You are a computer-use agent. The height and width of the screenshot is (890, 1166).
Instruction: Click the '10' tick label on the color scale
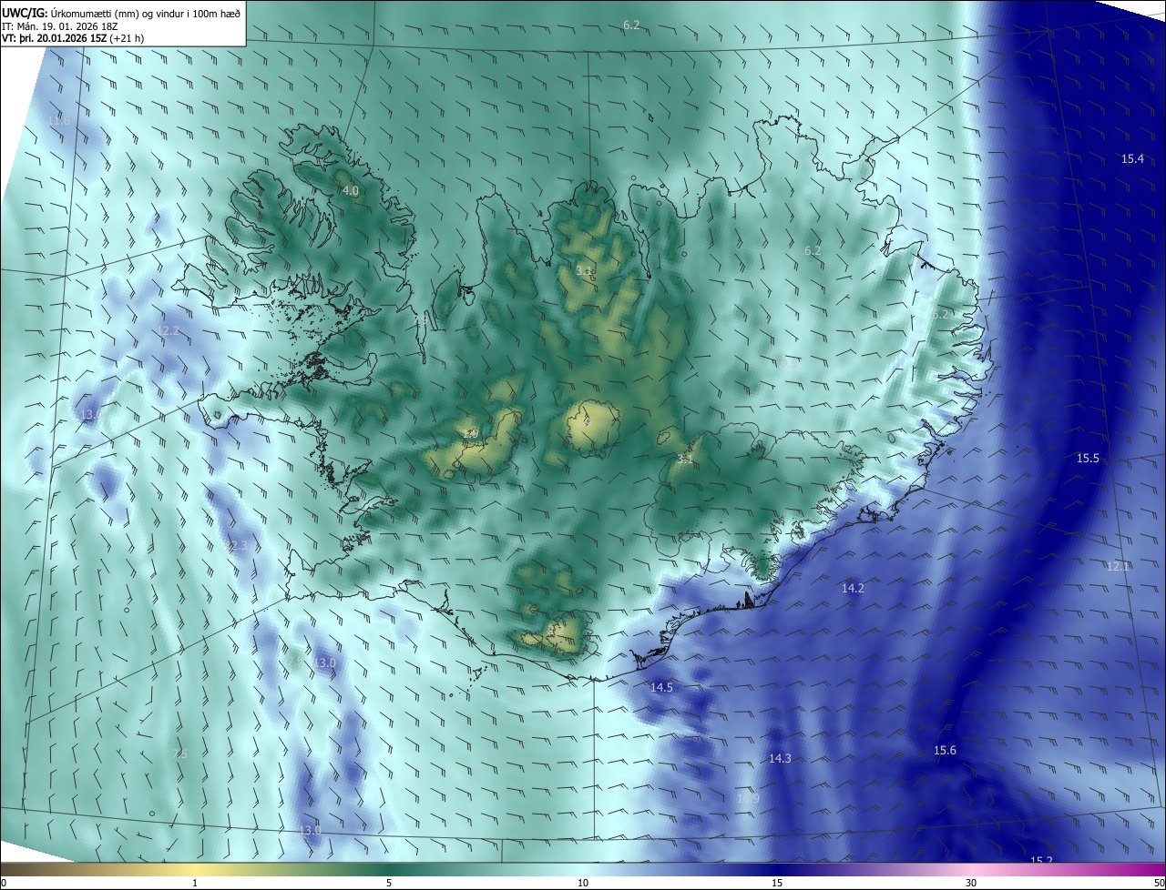point(583,883)
